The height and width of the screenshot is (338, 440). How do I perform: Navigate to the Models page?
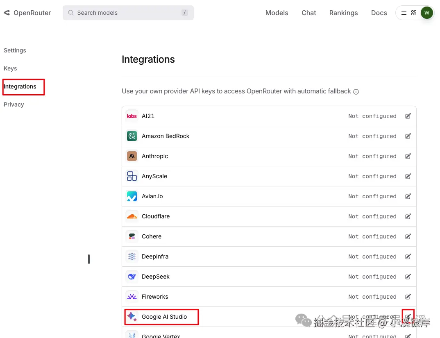pos(277,13)
